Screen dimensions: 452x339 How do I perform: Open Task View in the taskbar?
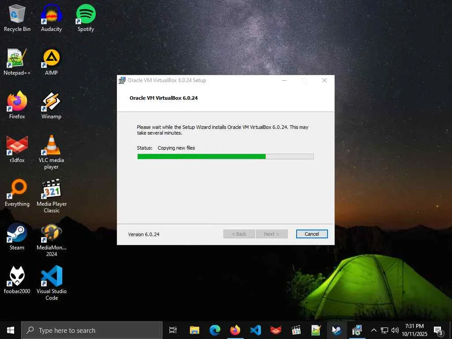[x=173, y=330]
